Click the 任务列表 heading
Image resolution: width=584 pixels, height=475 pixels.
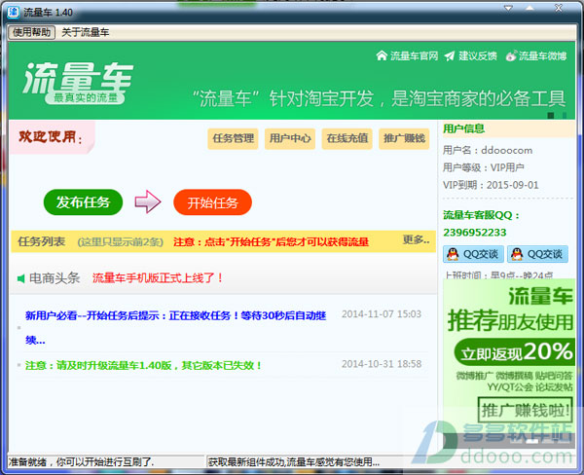click(41, 241)
